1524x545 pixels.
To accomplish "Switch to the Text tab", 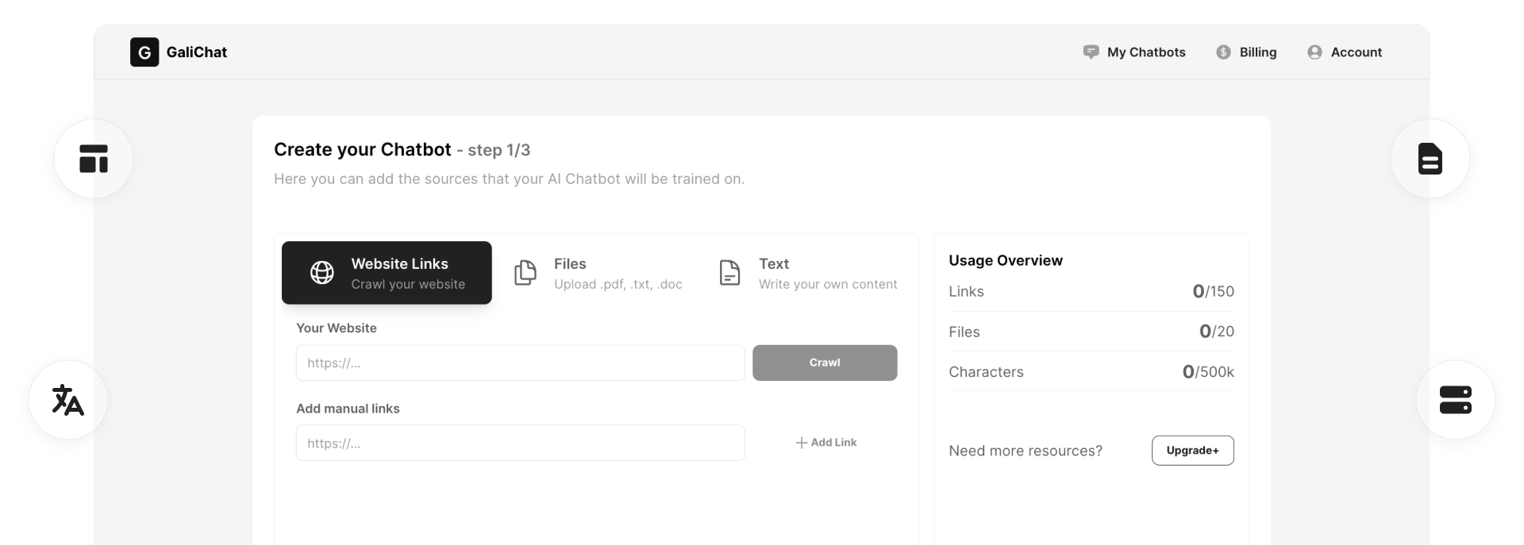I will 808,273.
